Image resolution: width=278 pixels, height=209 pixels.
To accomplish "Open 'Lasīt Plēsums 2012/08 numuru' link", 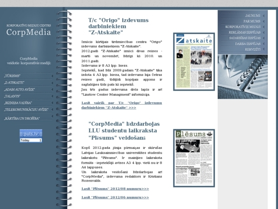I will pyautogui.click(x=115, y=189).
